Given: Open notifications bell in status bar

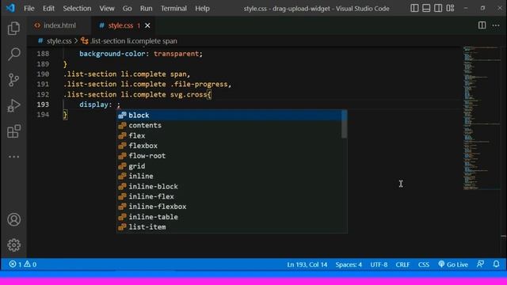Looking at the screenshot, I should (497, 264).
